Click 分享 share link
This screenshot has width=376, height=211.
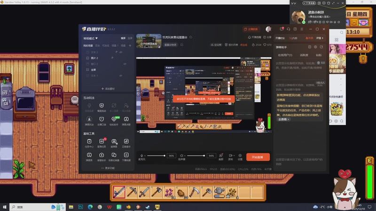click(x=267, y=37)
